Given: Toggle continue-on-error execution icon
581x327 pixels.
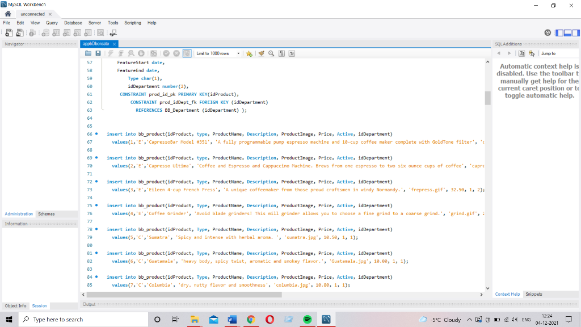Looking at the screenshot, I should pos(154,53).
